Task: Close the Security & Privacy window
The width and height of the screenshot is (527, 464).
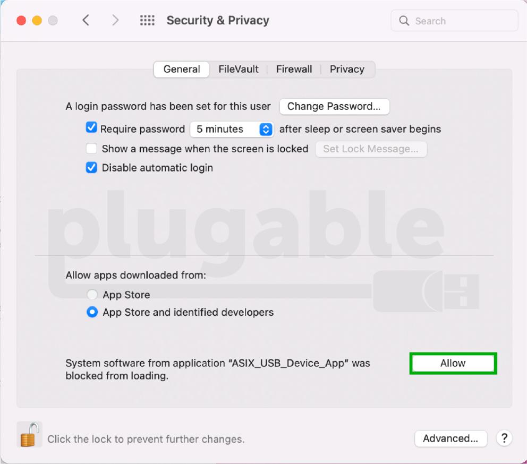Action: (21, 21)
